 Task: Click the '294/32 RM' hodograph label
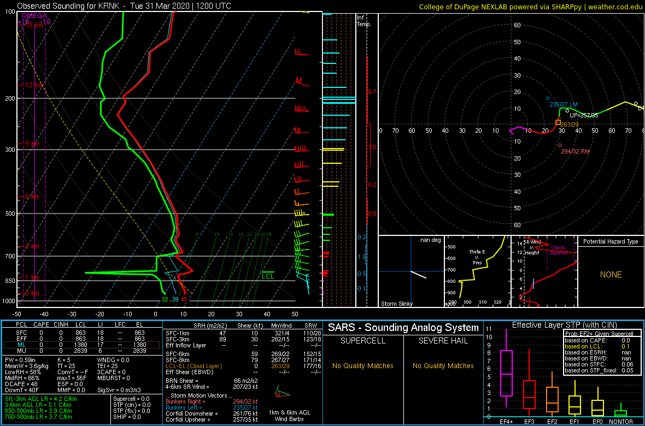[576, 152]
